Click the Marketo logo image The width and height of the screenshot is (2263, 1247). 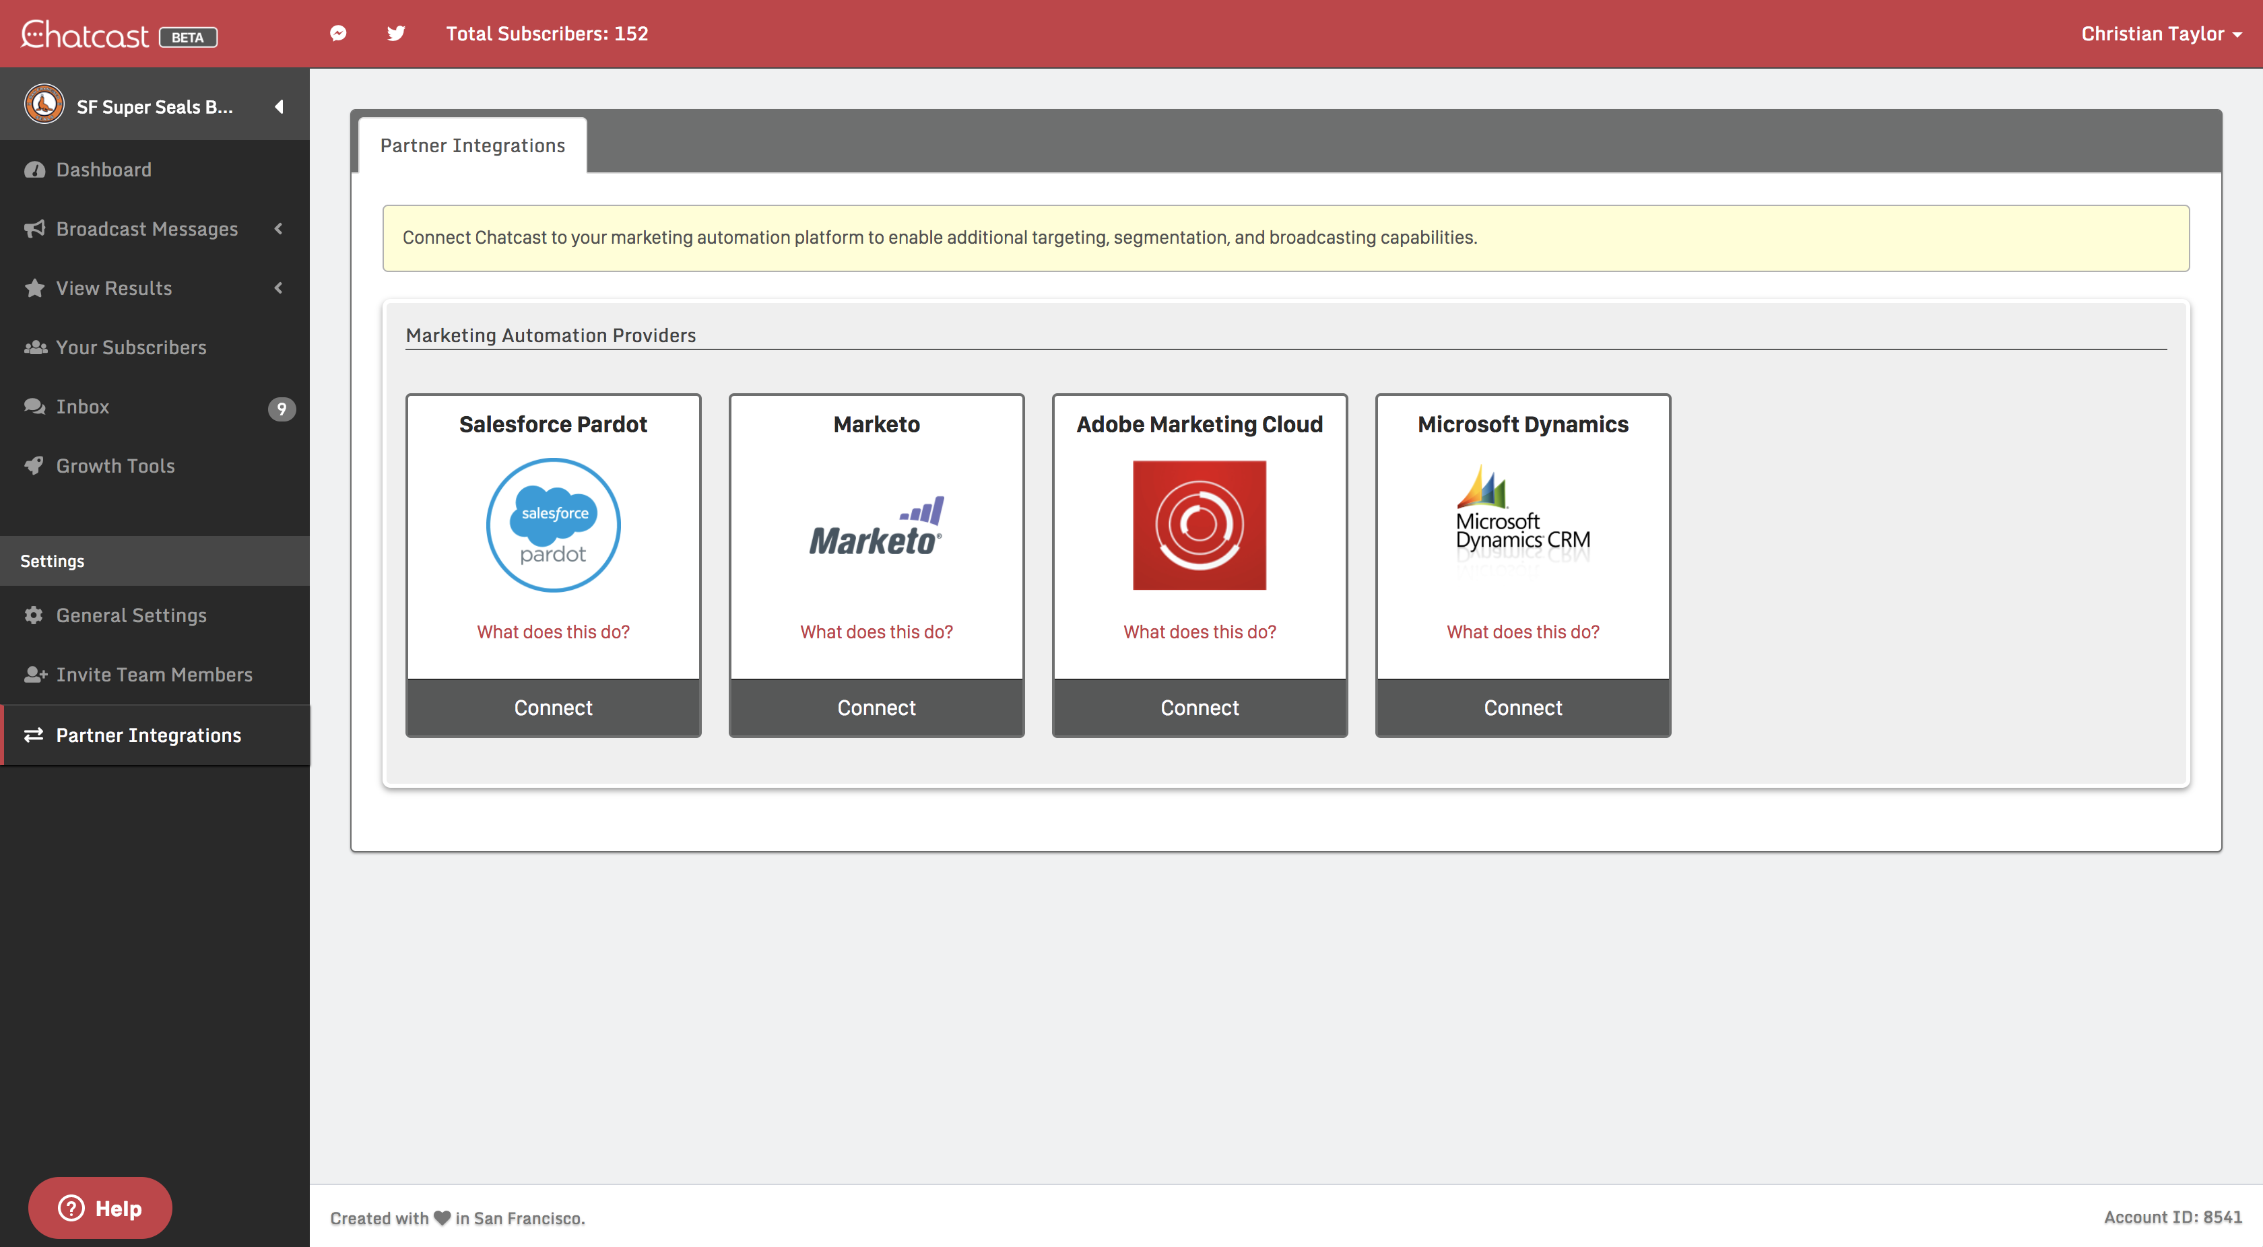click(876, 527)
